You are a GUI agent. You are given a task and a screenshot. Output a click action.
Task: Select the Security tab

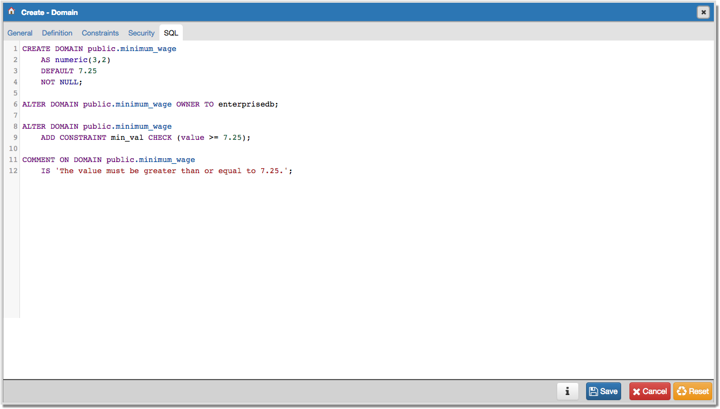pos(141,33)
